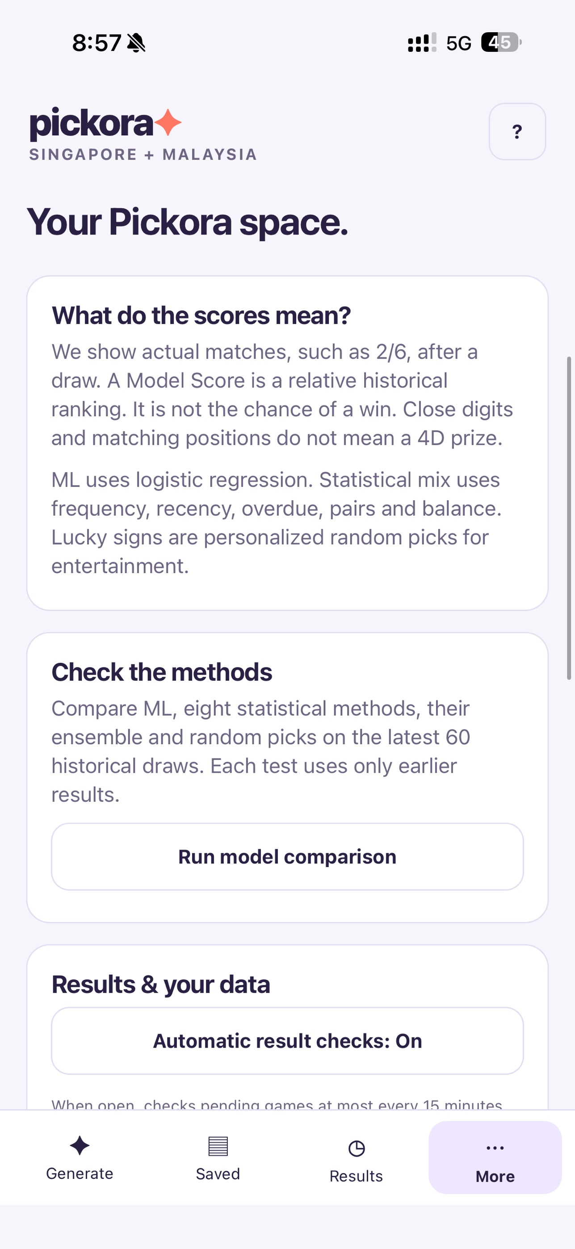Tap the orange Pickora star logo
The width and height of the screenshot is (575, 1249).
click(168, 122)
